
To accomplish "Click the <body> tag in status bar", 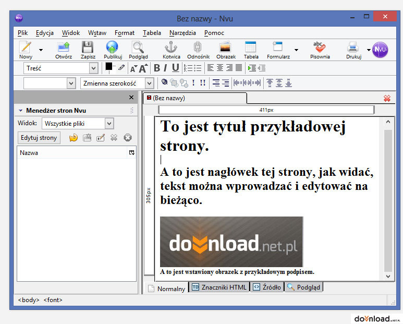I will [29, 300].
